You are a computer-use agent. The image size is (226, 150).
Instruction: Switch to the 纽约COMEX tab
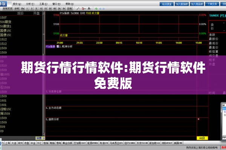(x=130, y=143)
